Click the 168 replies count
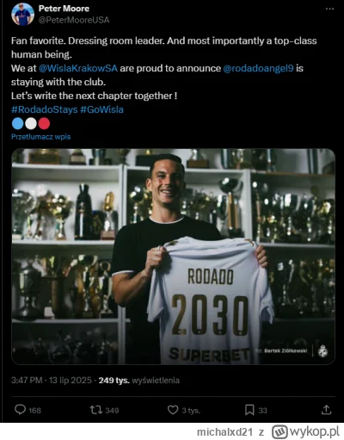 click(x=34, y=410)
